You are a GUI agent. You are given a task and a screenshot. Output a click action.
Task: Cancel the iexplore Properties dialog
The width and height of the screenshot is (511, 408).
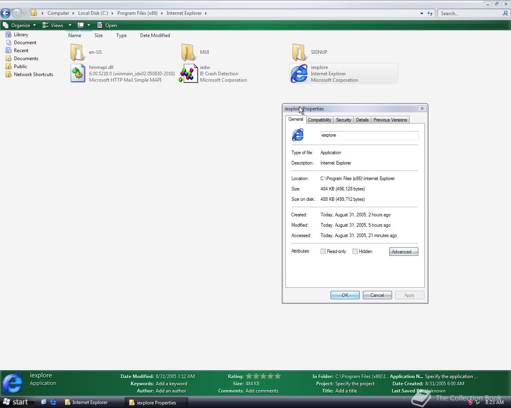377,295
